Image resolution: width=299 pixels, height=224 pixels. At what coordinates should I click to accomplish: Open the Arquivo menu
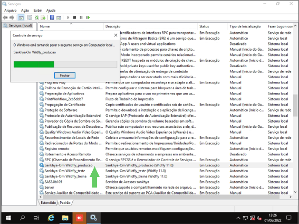(11, 11)
